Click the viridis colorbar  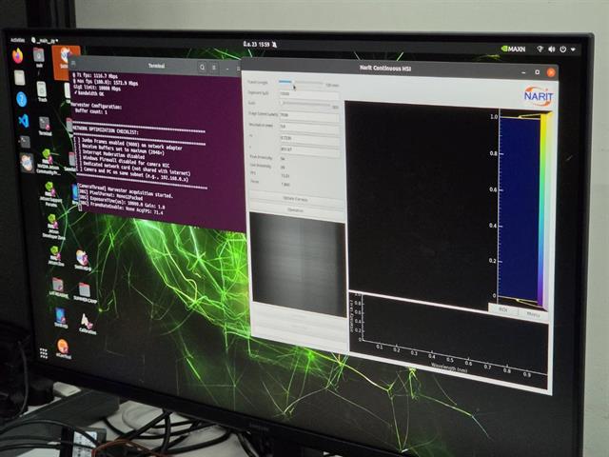point(545,209)
